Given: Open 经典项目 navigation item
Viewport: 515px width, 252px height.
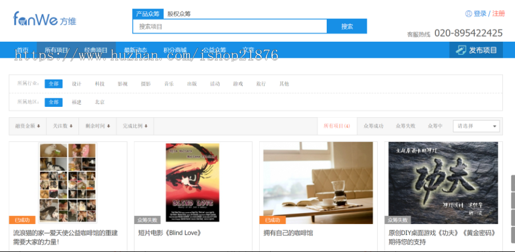Looking at the screenshot, I should coord(96,50).
